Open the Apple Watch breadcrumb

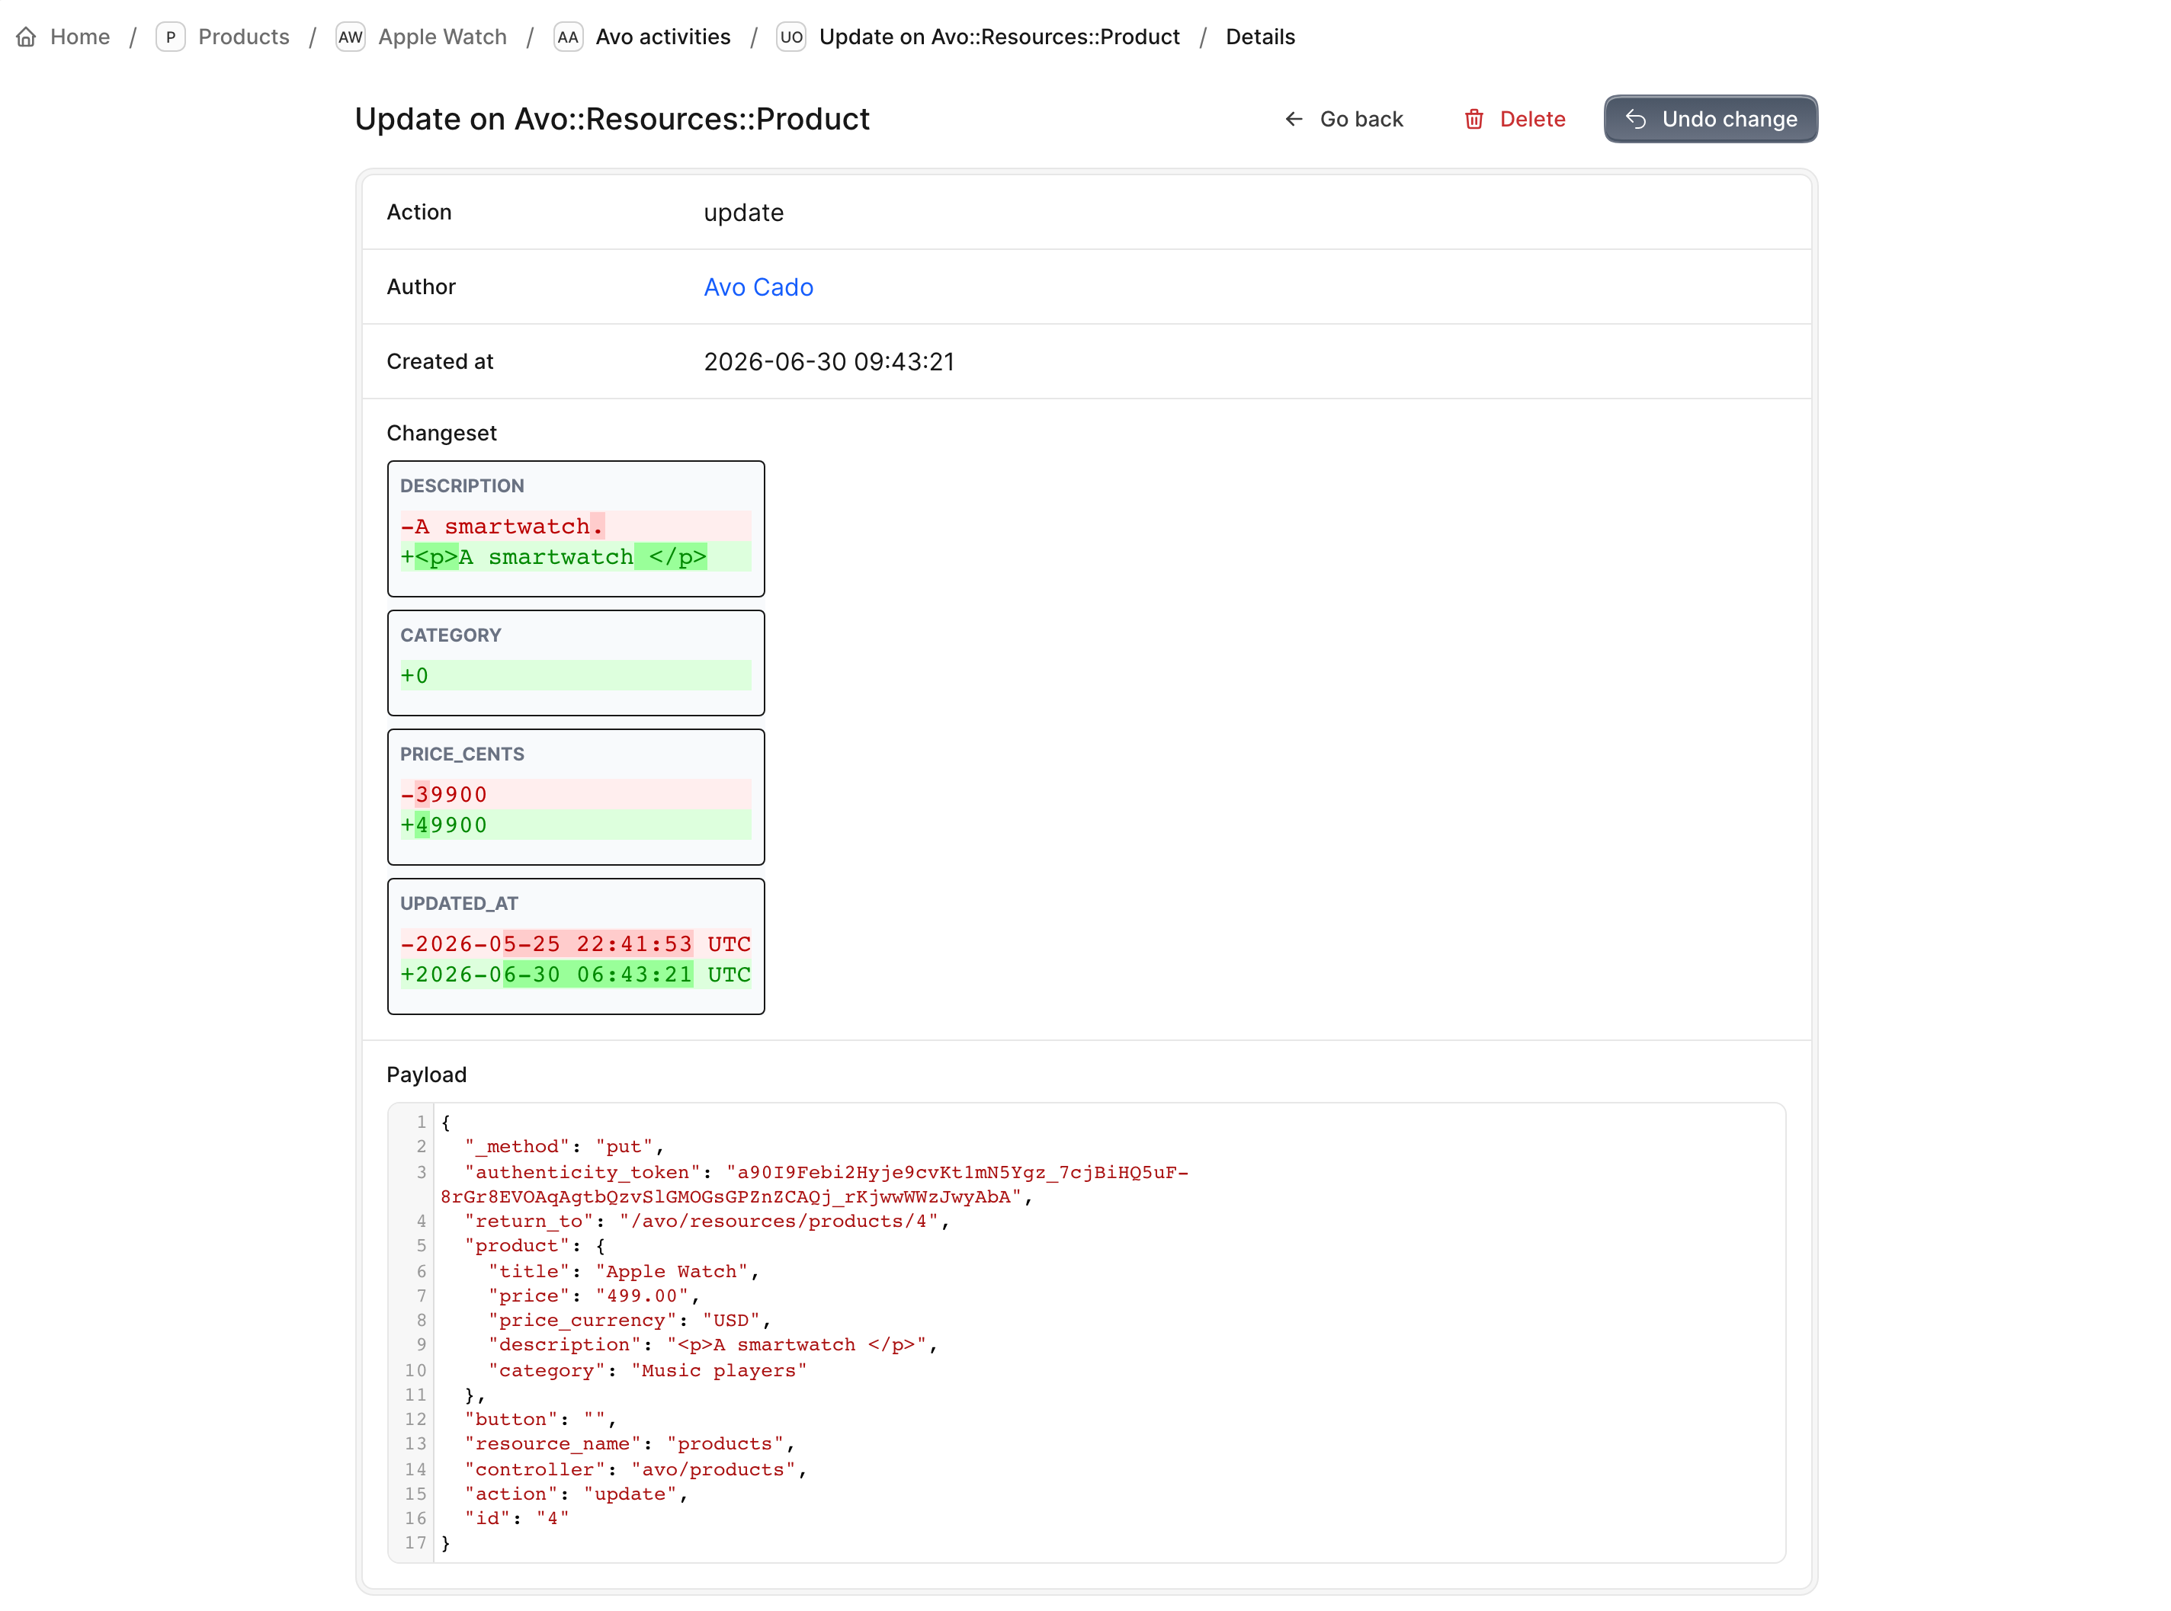click(443, 37)
